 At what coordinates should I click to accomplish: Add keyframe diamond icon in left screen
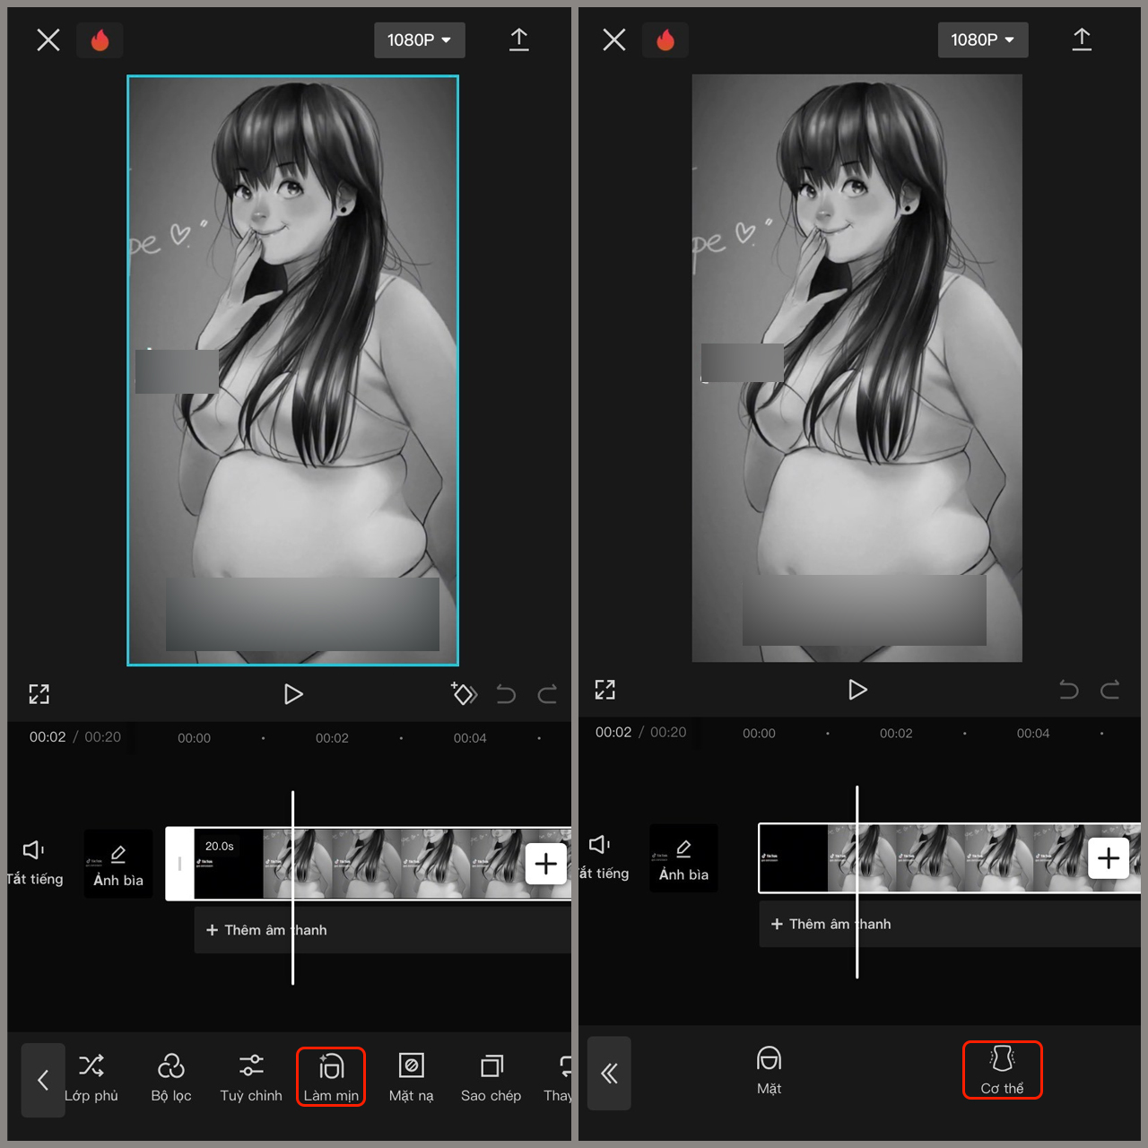(x=464, y=693)
